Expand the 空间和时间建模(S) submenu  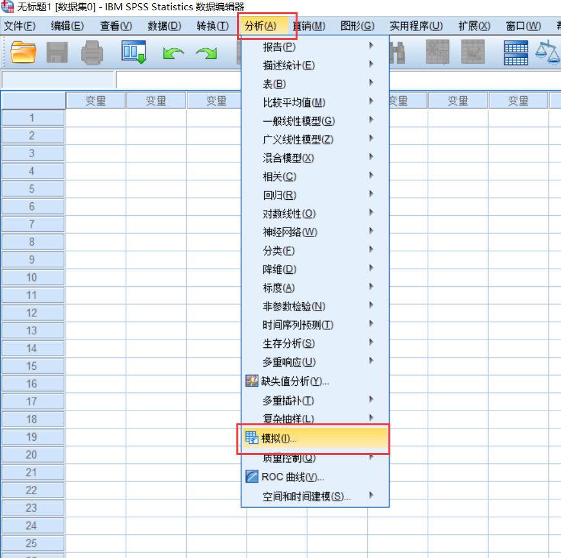click(315, 496)
